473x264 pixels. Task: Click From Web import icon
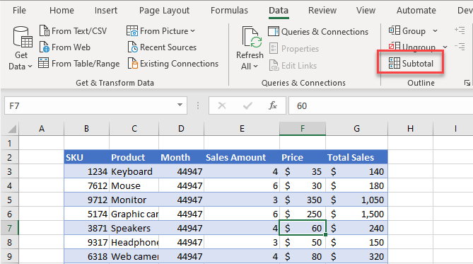coord(45,47)
